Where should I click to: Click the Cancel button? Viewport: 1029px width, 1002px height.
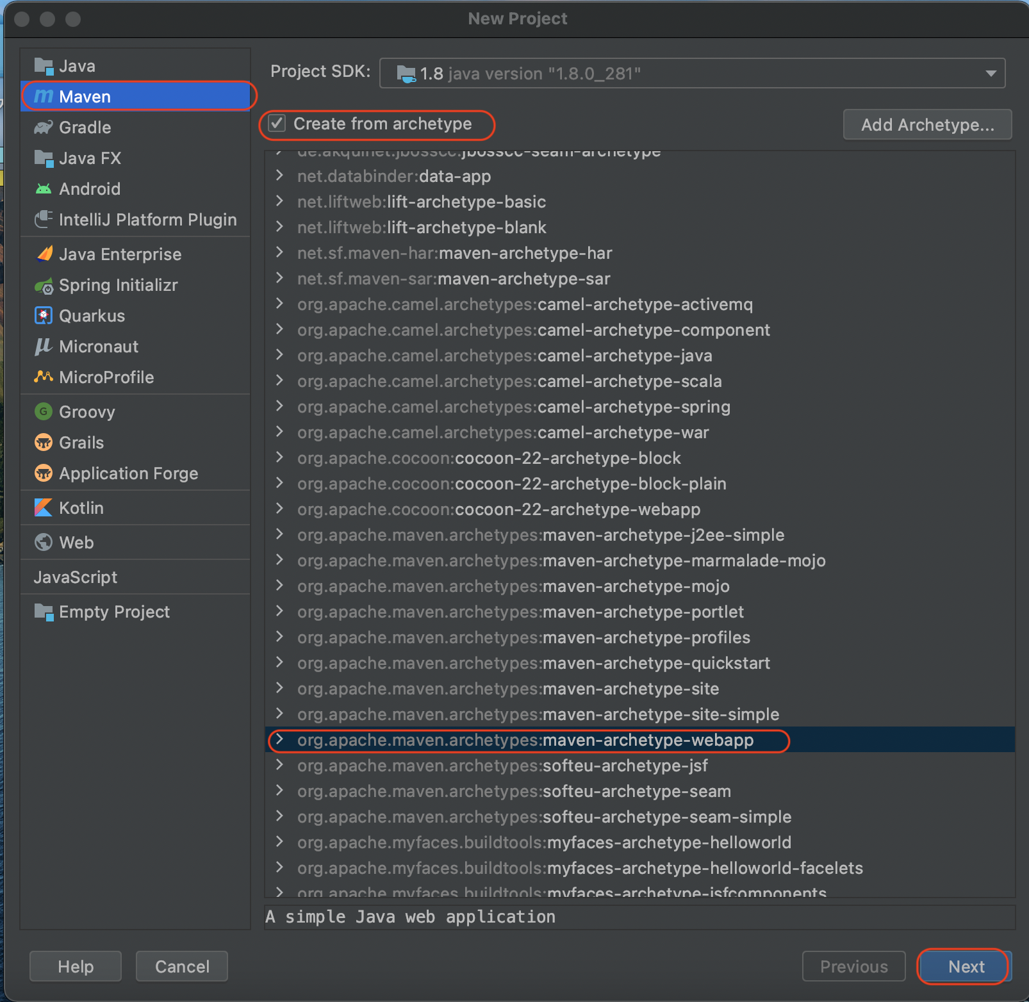(x=182, y=966)
